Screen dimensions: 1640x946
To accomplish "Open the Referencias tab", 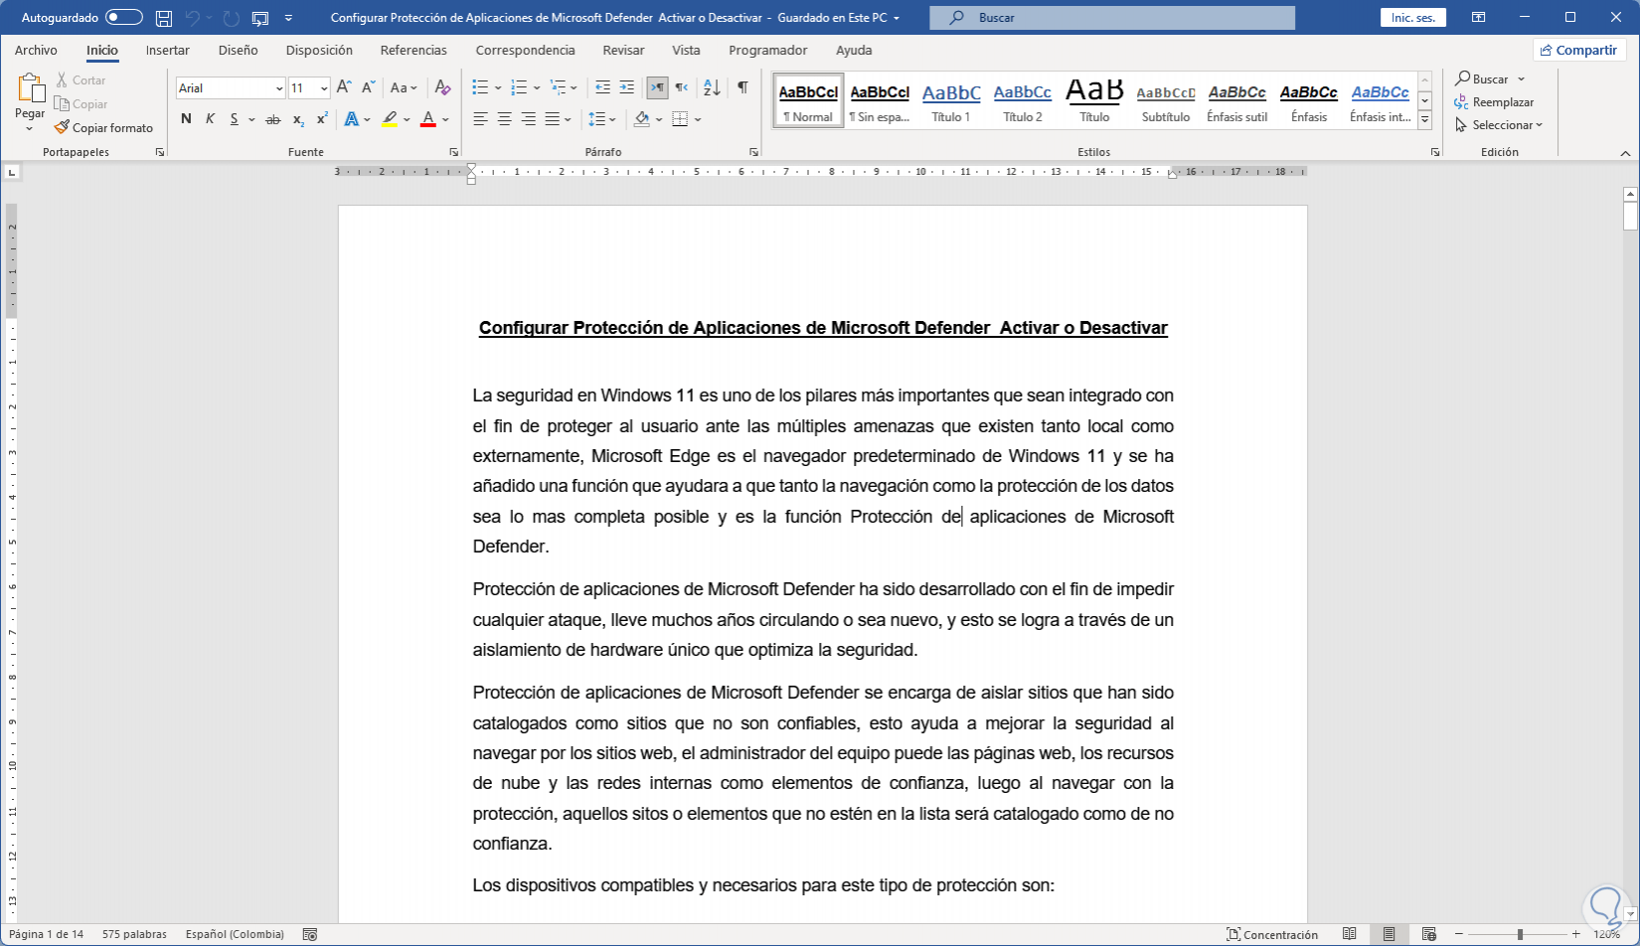I will coord(413,50).
